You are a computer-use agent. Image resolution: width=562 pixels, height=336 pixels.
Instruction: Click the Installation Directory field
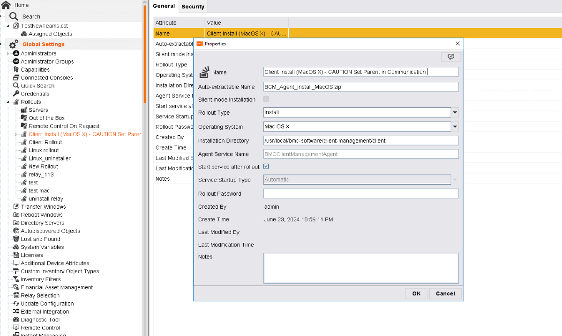361,141
